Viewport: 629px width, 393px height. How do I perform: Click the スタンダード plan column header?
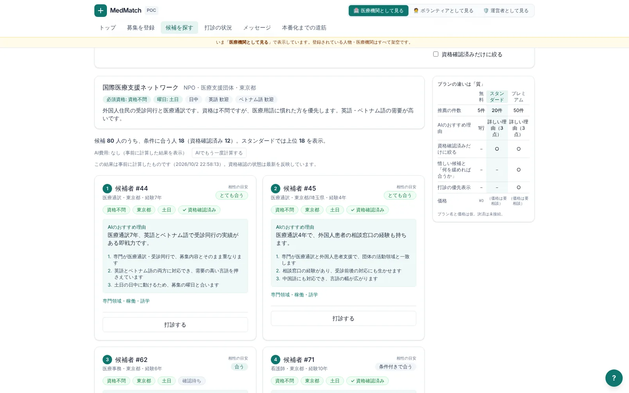[497, 97]
